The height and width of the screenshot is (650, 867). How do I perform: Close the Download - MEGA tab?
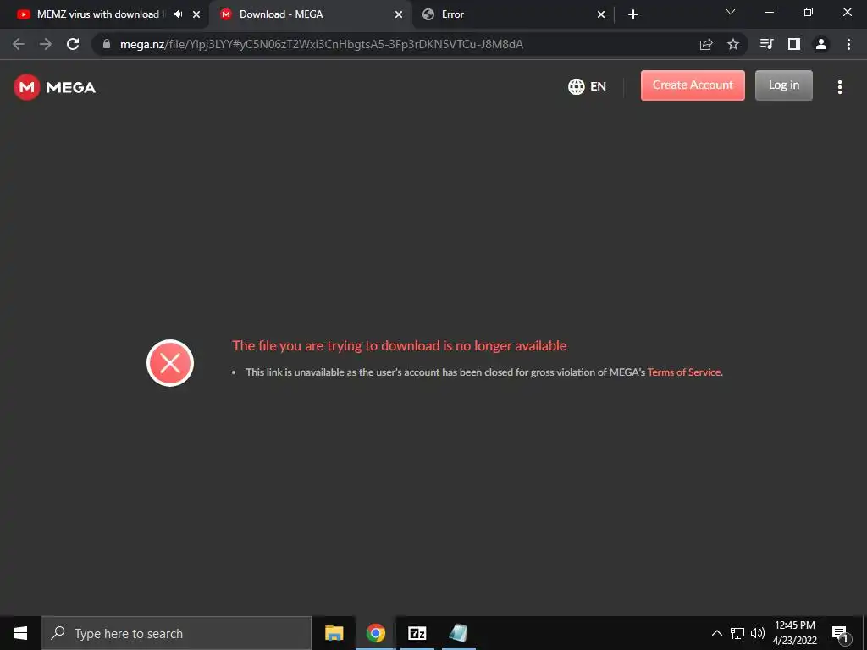tap(399, 14)
